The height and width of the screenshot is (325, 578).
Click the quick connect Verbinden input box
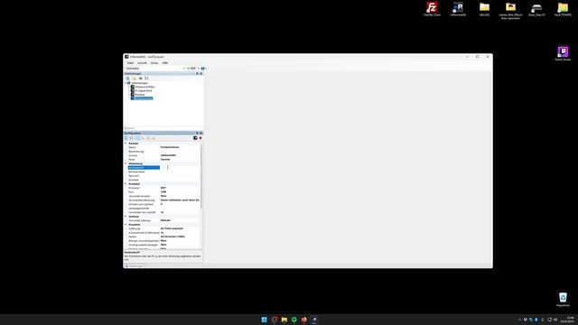tap(154, 69)
